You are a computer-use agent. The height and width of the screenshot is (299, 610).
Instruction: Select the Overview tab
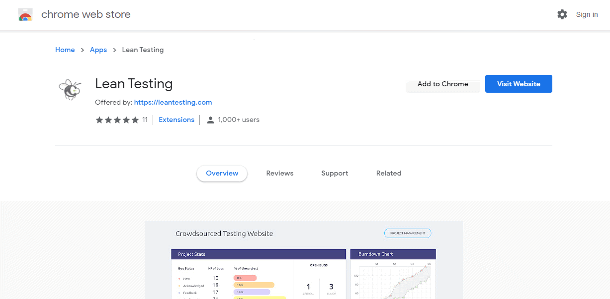[x=222, y=174]
